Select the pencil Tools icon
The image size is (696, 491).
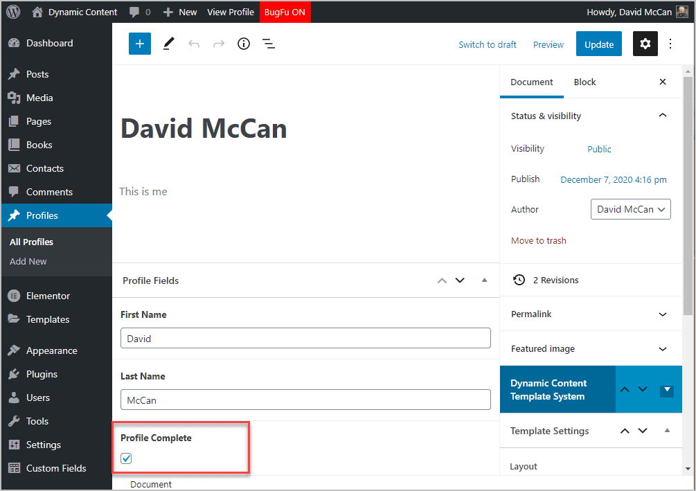click(169, 44)
